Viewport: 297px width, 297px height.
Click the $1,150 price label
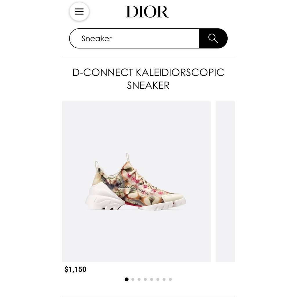pyautogui.click(x=75, y=269)
